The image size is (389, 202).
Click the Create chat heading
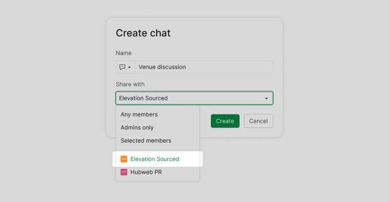(x=143, y=33)
